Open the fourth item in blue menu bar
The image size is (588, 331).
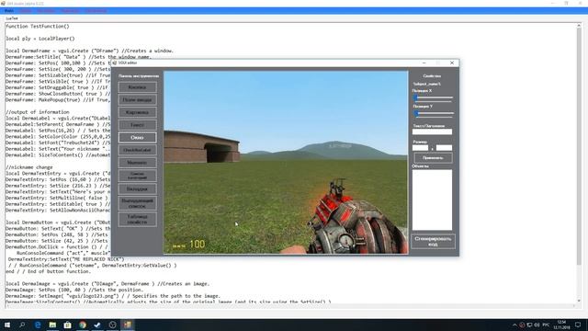pyautogui.click(x=70, y=11)
